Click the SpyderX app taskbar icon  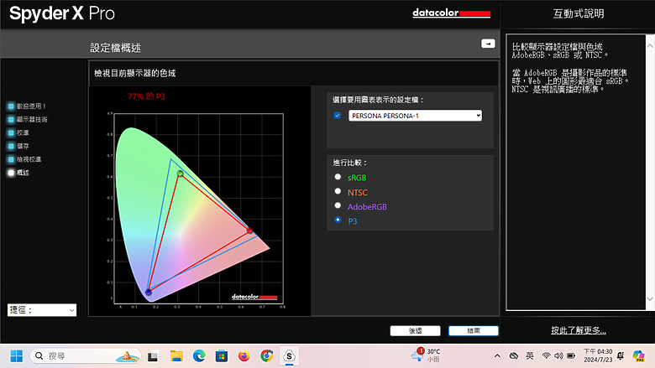click(x=289, y=356)
